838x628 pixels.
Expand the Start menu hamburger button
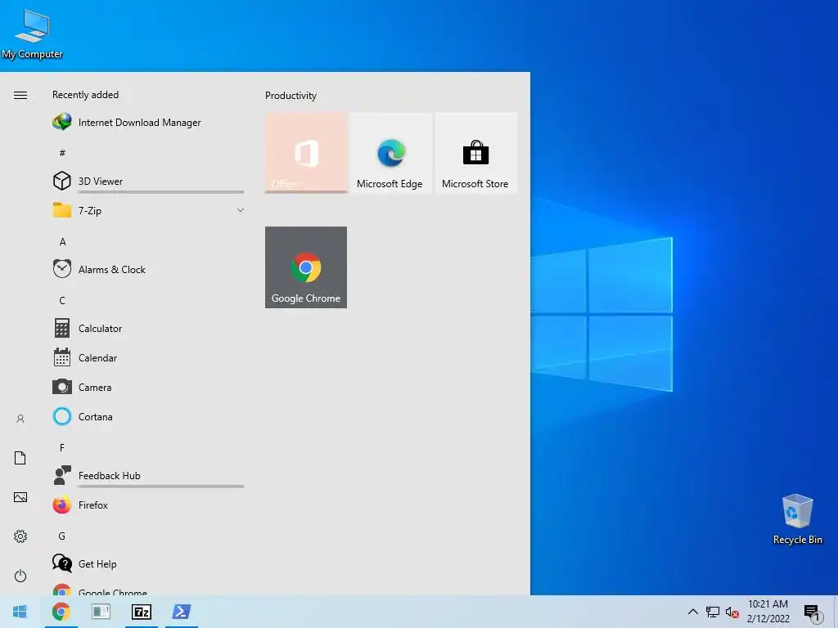(20, 95)
